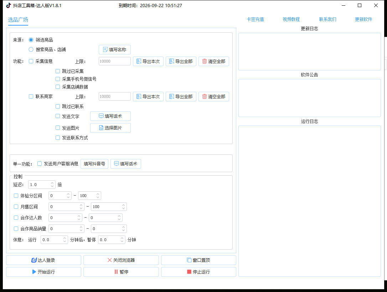The width and height of the screenshot is (387, 292).
Task: Pin window using 窗口置顶
Action: click(198, 260)
